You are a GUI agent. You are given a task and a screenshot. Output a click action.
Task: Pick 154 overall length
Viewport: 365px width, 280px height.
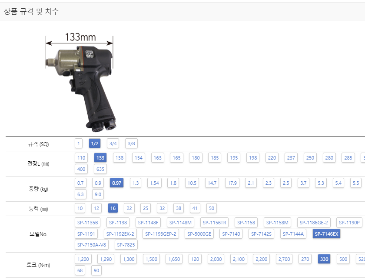tap(139, 158)
